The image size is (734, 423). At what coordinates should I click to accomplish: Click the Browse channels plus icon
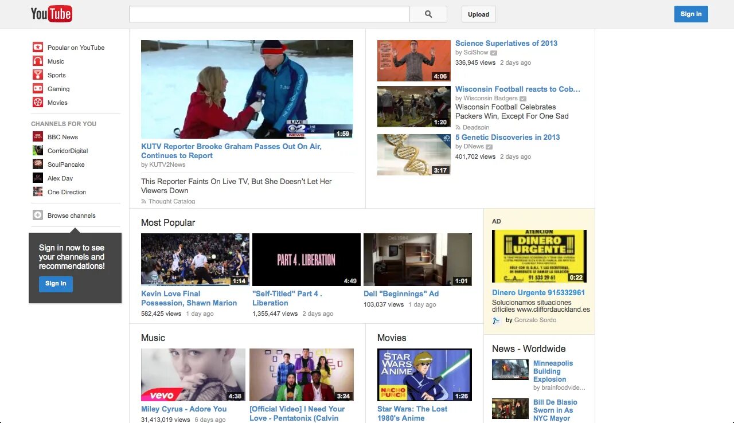click(x=38, y=215)
